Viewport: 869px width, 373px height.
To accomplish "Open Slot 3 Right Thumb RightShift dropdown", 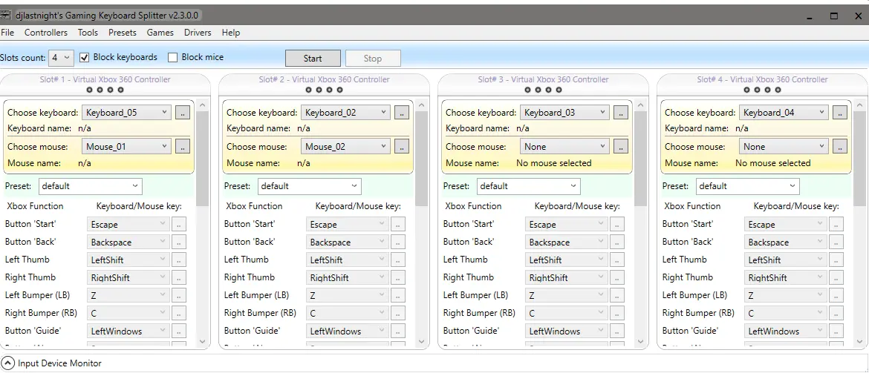I will 566,278.
